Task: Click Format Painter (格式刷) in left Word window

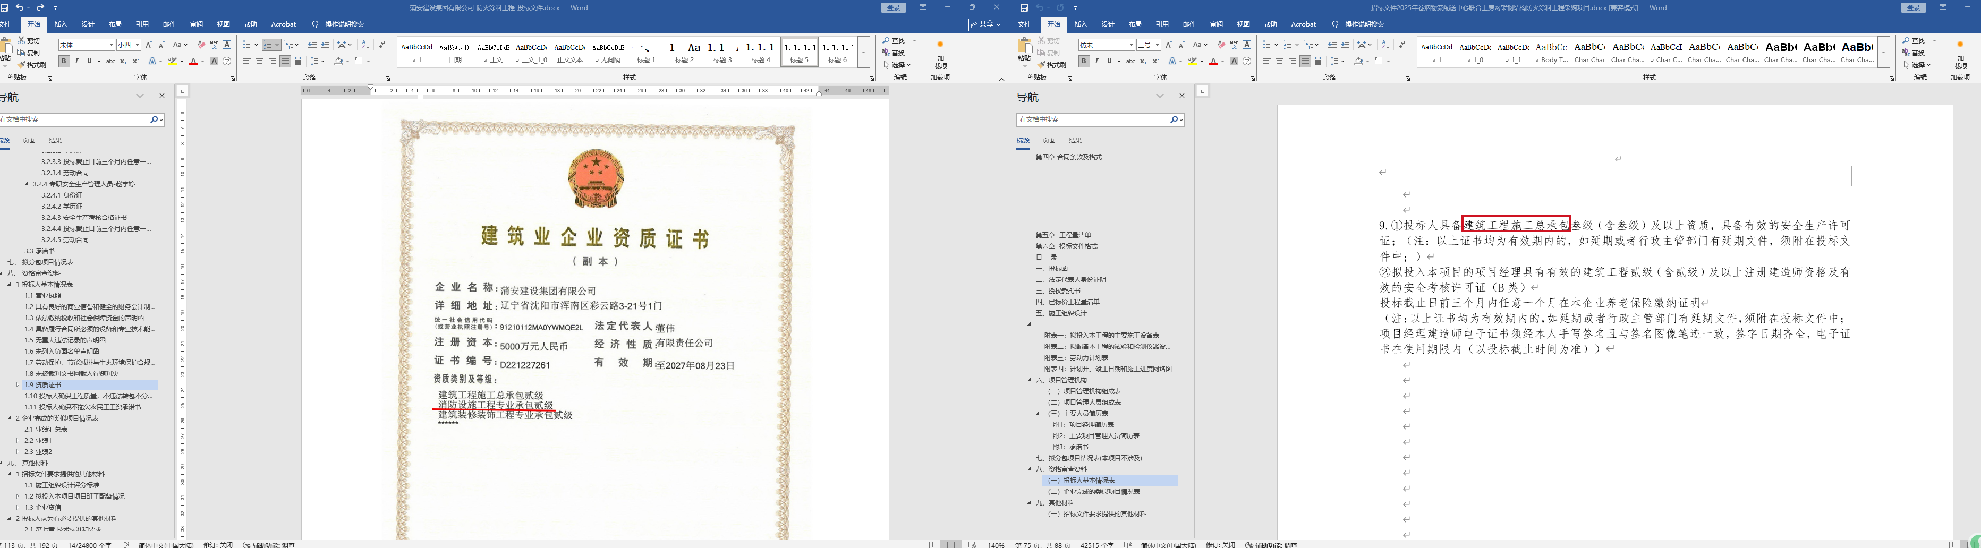Action: click(x=31, y=65)
